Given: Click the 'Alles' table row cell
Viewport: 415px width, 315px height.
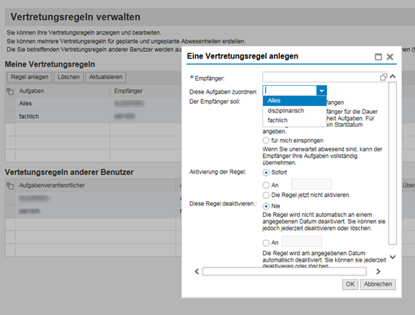Looking at the screenshot, I should click(x=63, y=104).
